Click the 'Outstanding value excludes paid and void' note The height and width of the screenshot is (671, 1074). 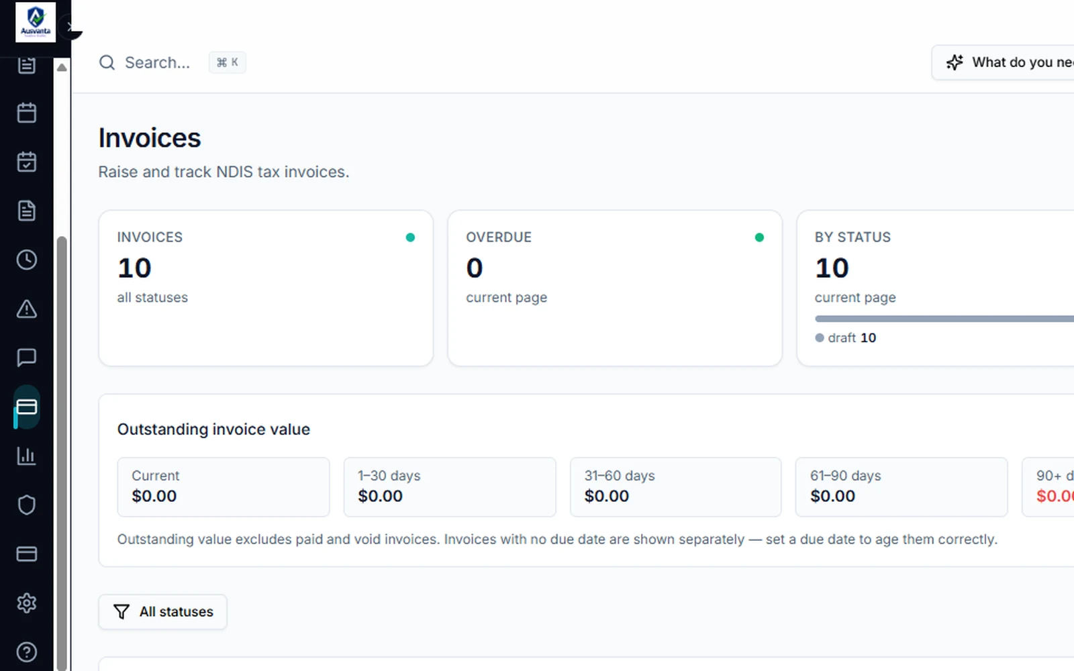pos(557,539)
